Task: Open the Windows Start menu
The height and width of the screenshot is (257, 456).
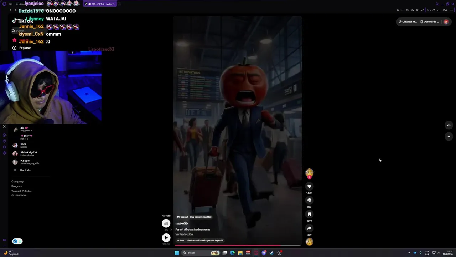Action: click(x=177, y=253)
